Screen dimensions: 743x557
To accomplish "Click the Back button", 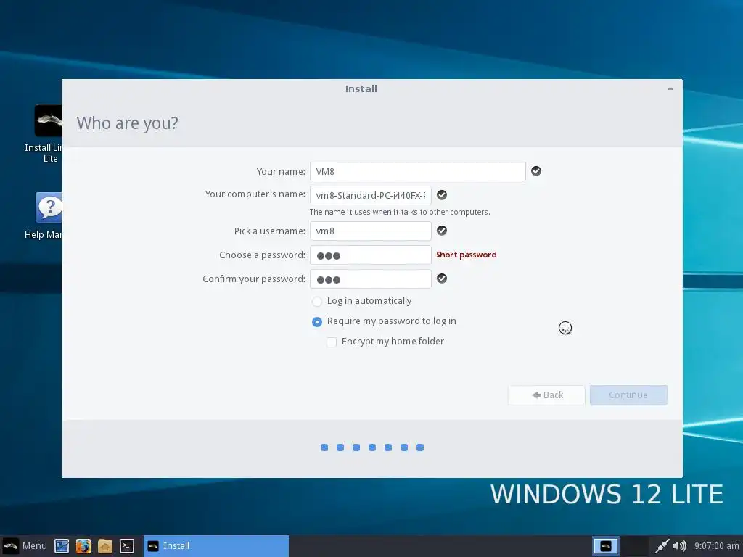I will [546, 395].
